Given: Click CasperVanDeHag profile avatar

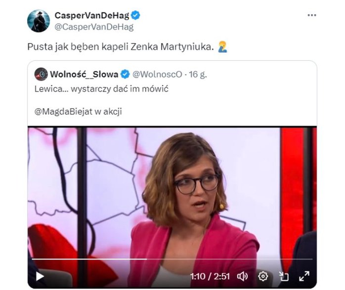Looking at the screenshot, I should [x=39, y=21].
